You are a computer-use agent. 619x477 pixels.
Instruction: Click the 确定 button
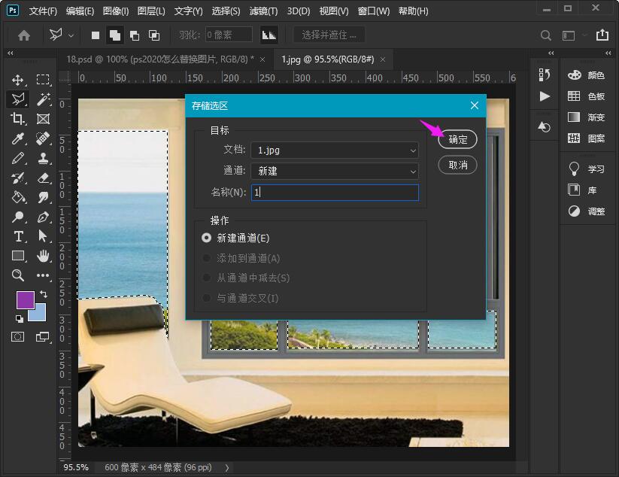457,139
